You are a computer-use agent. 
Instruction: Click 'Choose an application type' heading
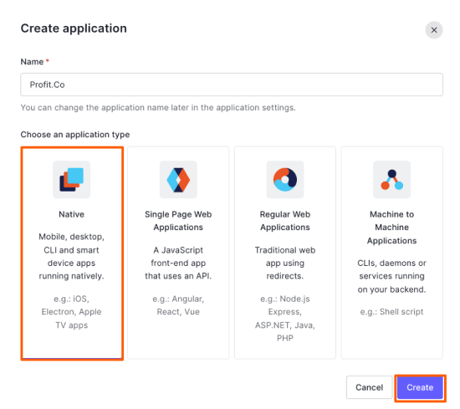(75, 135)
